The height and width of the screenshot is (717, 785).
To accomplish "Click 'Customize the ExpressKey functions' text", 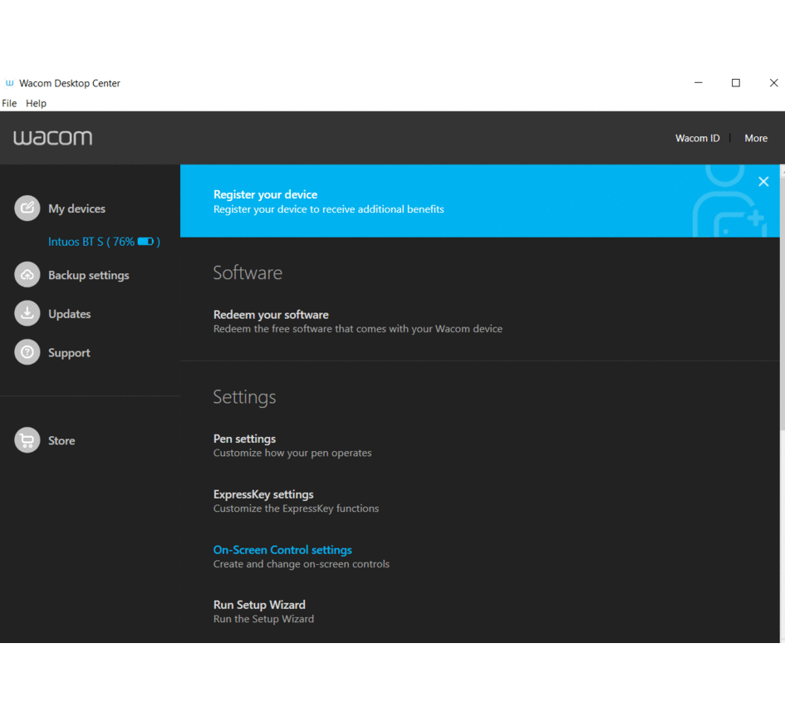I will click(x=296, y=508).
